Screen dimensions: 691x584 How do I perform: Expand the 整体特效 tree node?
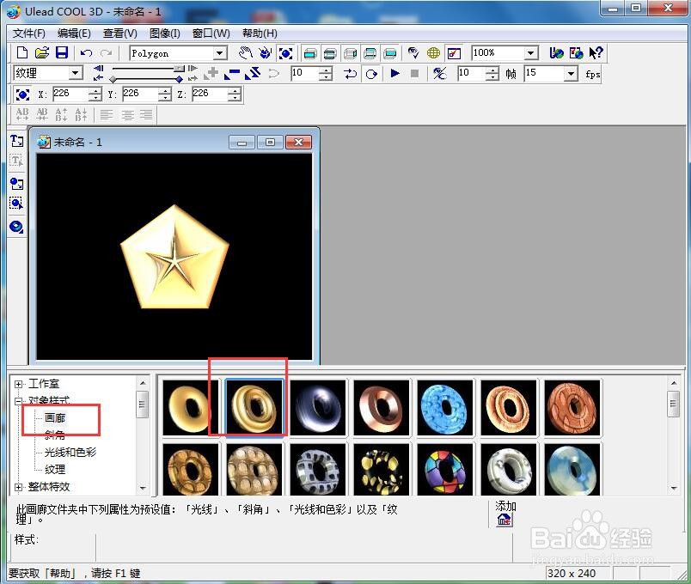coord(18,487)
